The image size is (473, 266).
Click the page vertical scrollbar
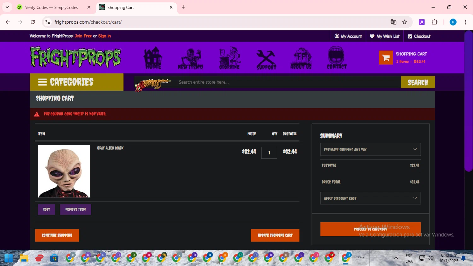coord(469,101)
